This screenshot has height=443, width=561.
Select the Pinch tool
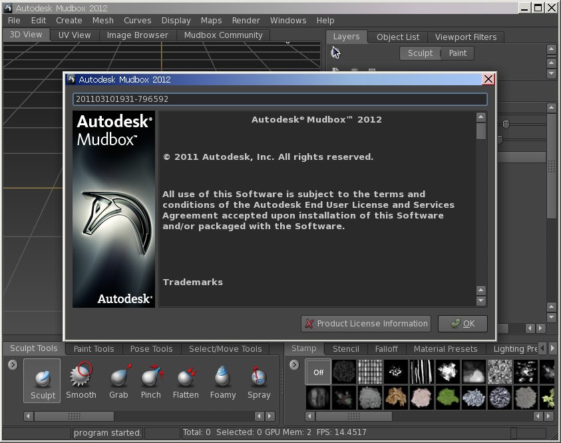click(x=151, y=380)
